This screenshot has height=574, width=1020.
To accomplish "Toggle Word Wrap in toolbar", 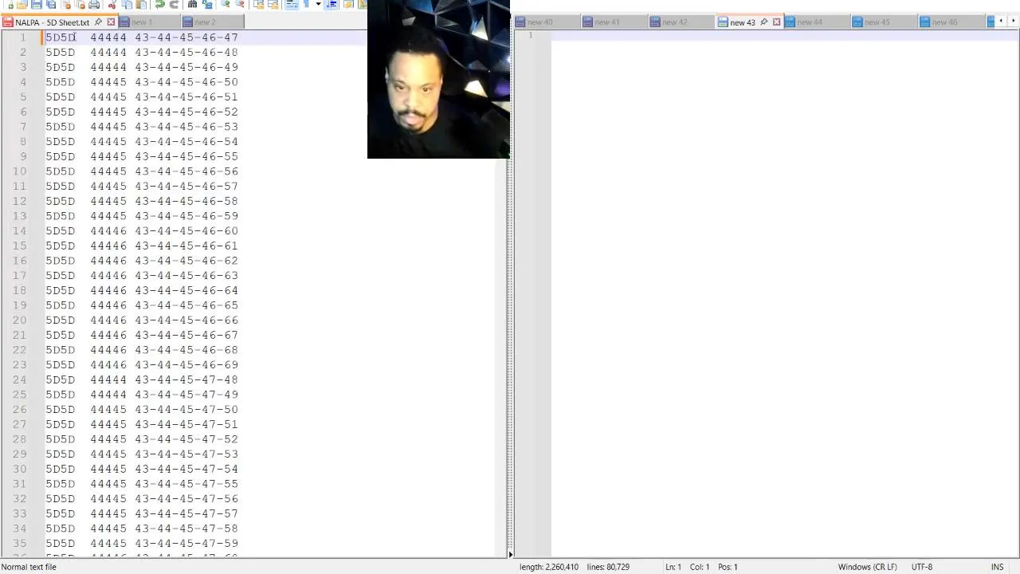I will [292, 4].
